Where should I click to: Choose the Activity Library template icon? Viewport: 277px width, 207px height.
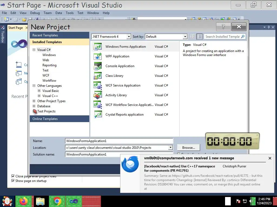(x=98, y=95)
